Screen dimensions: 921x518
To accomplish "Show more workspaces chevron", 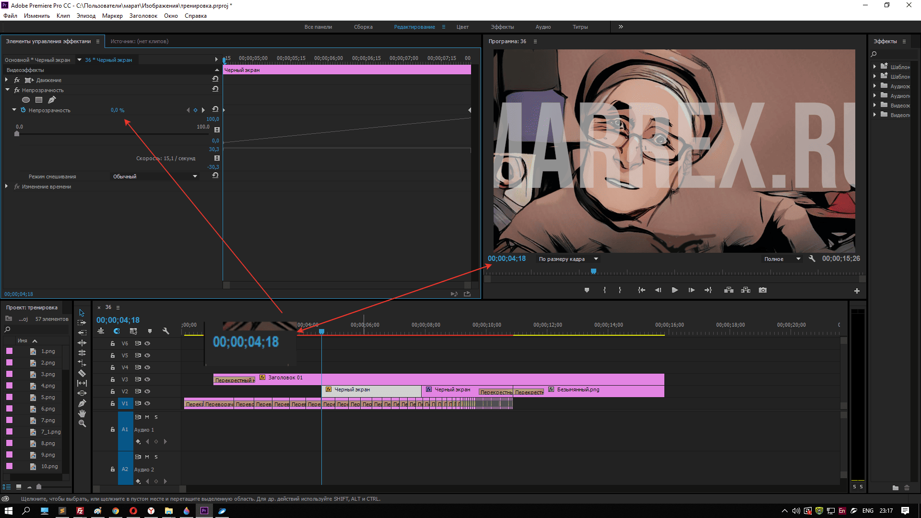I will [621, 27].
